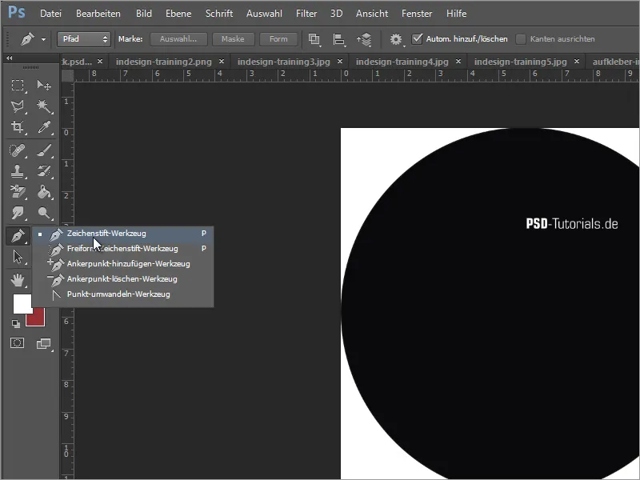
Task: Open the Fenster menu
Action: point(417,14)
